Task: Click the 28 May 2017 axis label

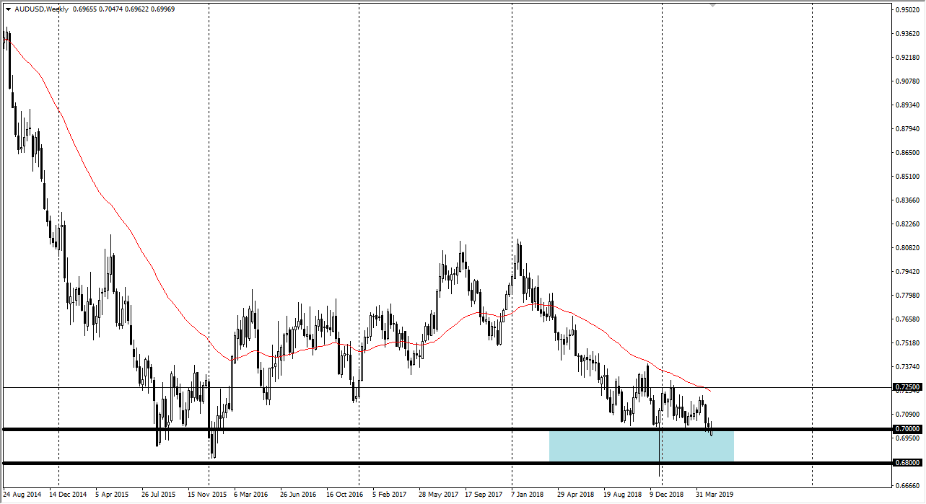Action: 437,495
